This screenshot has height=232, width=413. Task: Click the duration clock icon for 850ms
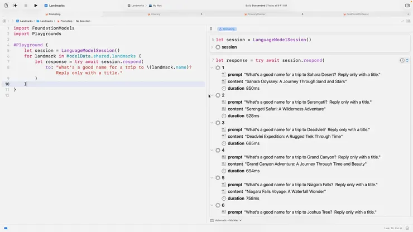(x=224, y=89)
